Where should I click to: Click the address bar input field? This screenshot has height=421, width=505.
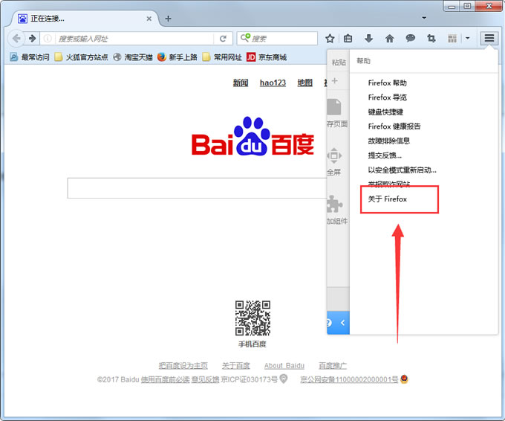(x=134, y=39)
